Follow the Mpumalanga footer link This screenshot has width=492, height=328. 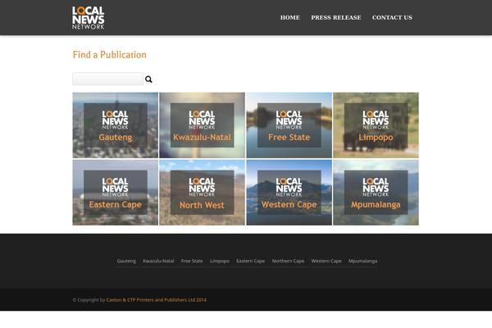(x=362, y=261)
